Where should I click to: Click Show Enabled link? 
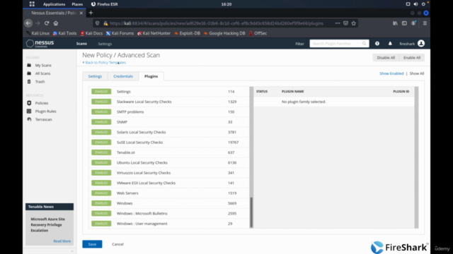[x=391, y=73]
